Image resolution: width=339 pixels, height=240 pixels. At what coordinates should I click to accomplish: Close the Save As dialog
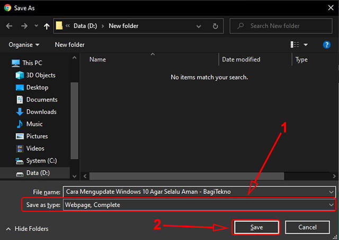pos(331,8)
